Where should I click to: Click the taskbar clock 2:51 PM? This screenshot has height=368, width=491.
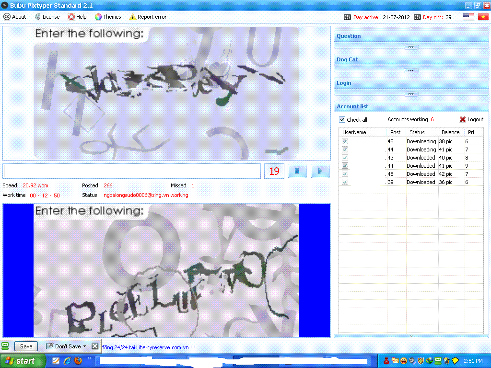473,361
